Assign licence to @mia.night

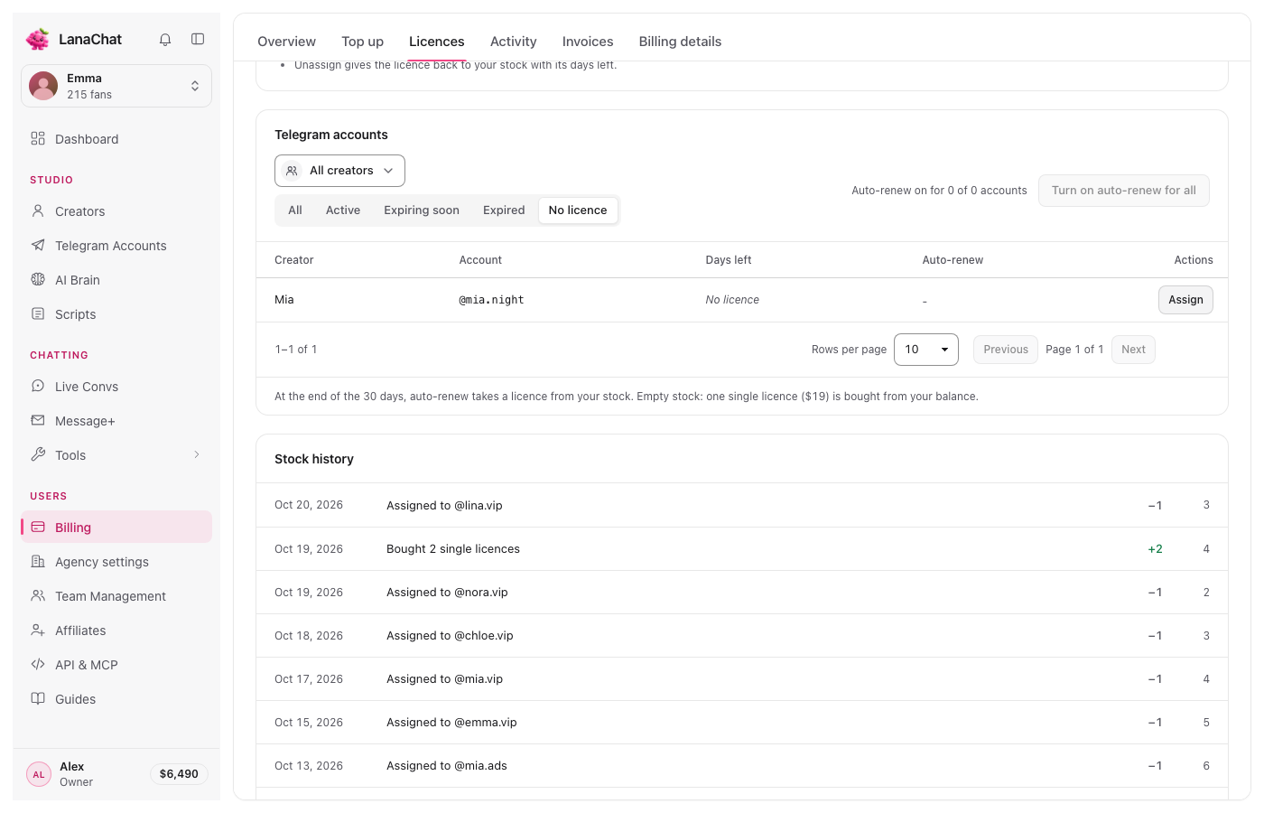[x=1185, y=300]
